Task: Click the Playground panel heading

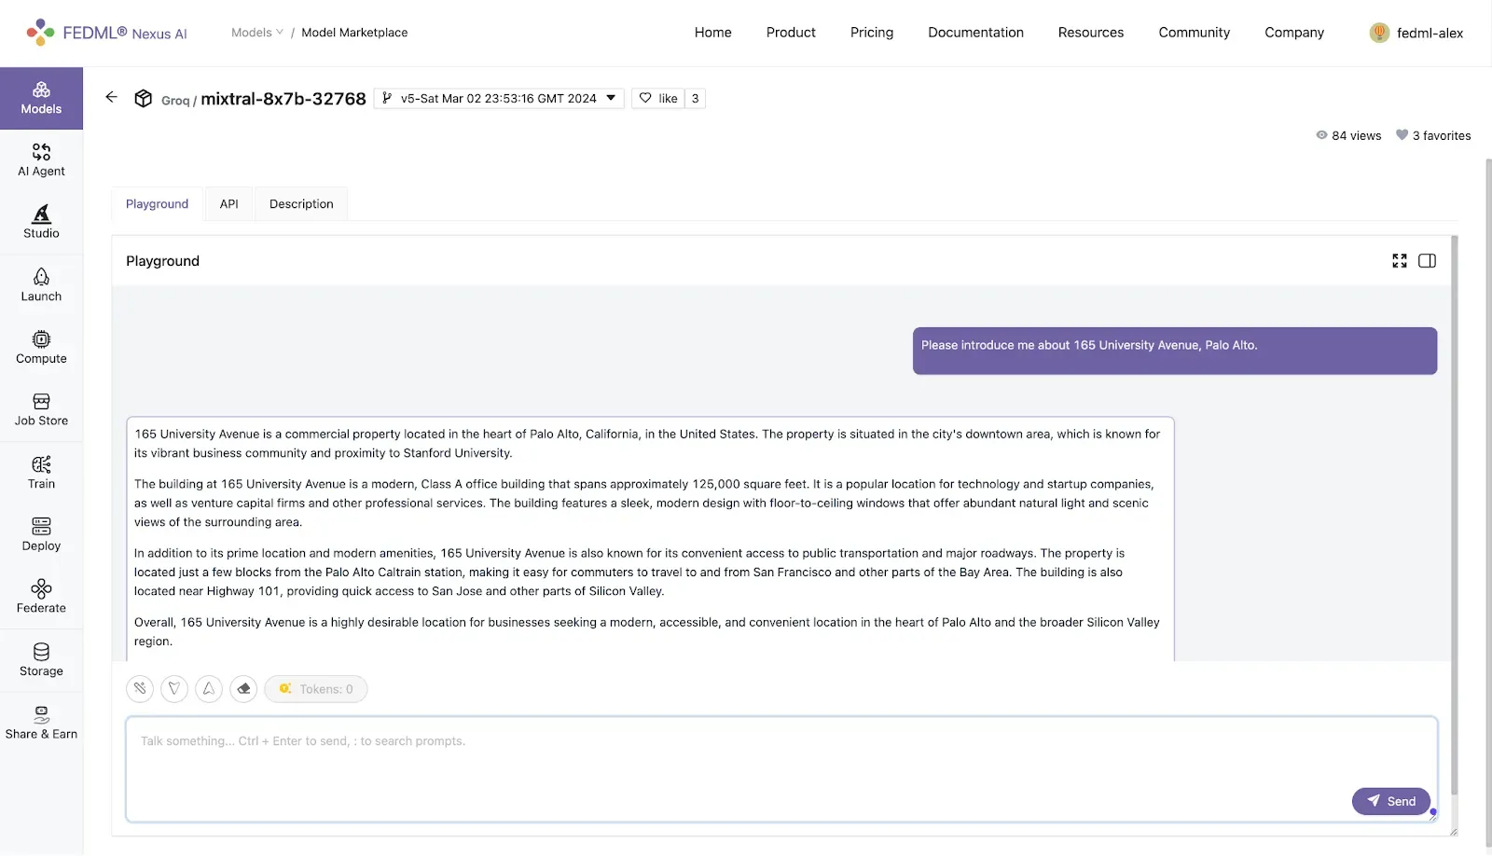Action: 163,261
